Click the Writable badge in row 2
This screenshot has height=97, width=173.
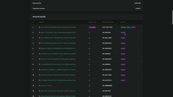(x=123, y=33)
